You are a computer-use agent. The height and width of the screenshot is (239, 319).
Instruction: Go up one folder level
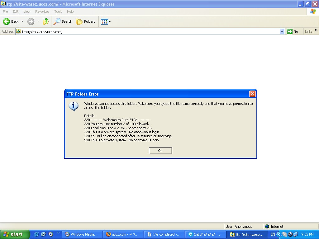(46, 21)
